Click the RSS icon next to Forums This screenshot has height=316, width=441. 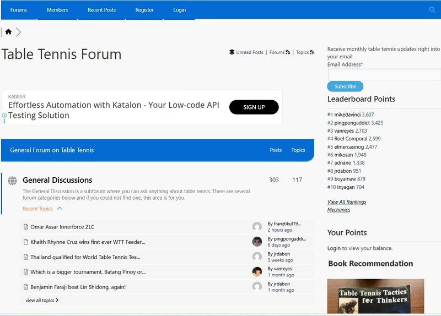pos(288,52)
